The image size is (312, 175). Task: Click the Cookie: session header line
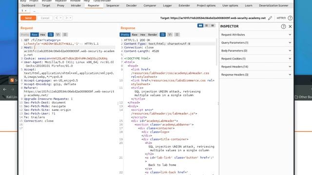[66, 58]
